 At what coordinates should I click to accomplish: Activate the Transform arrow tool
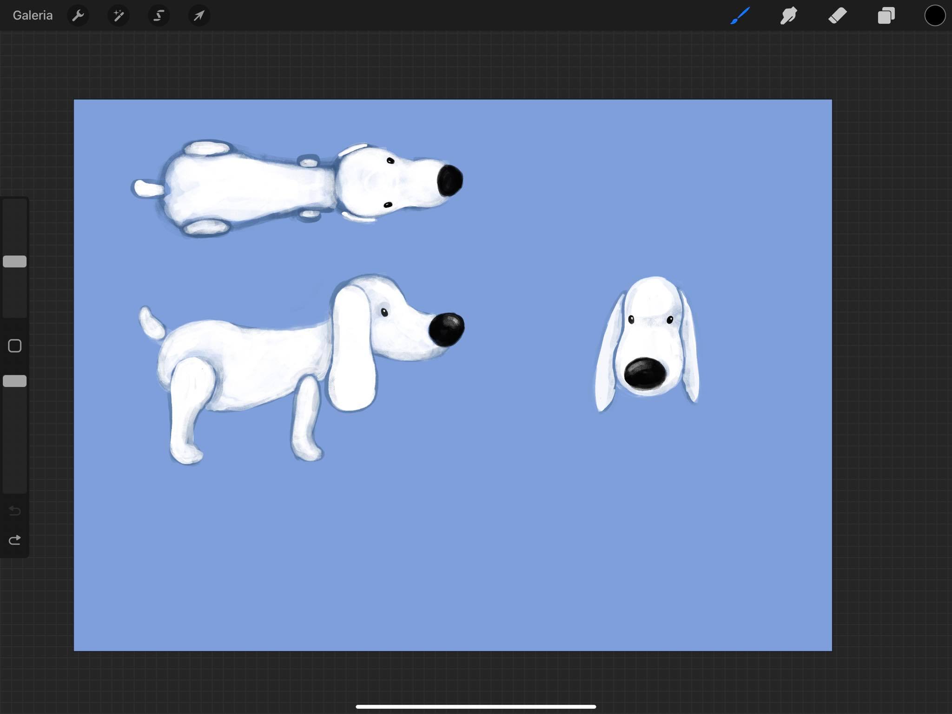[199, 16]
